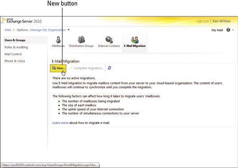Viewport: 238px width, 168px height.
Task: Select Mail Control in sidebar
Action: [13, 54]
